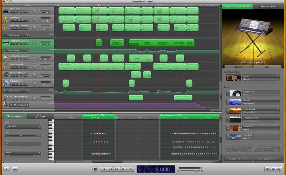The width and height of the screenshot is (286, 175).
Task: Open the Track Echo effect dropdown
Action: coord(261,126)
